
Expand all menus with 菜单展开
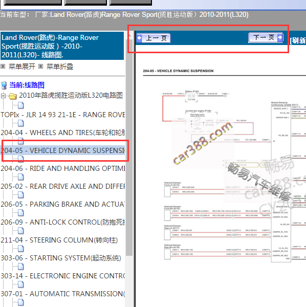[22, 67]
